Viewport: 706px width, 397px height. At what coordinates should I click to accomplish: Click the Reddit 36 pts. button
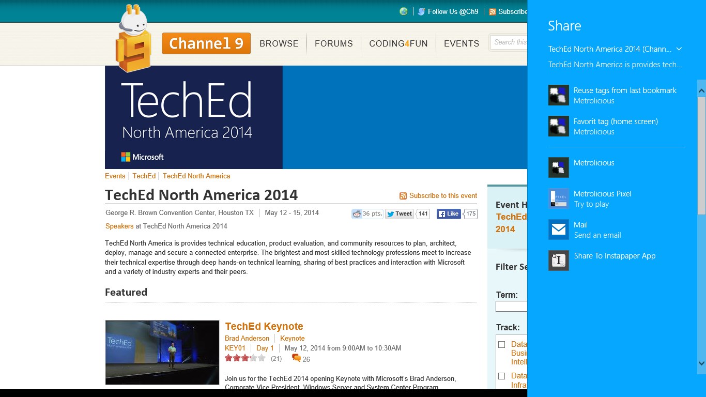(367, 214)
